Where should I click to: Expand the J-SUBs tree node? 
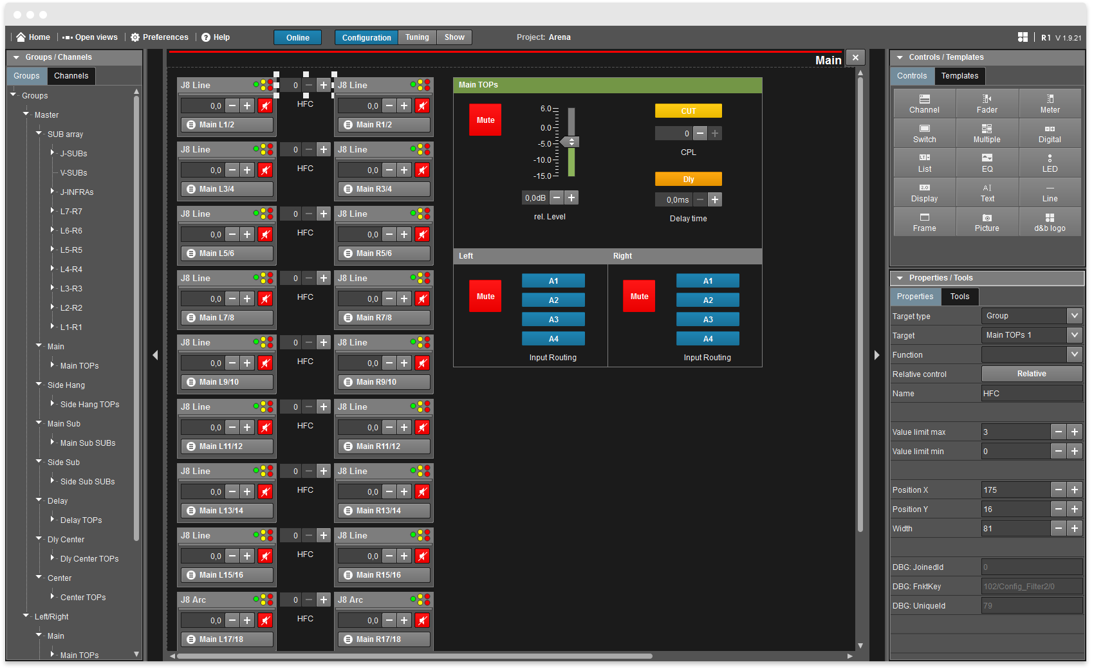tap(52, 152)
